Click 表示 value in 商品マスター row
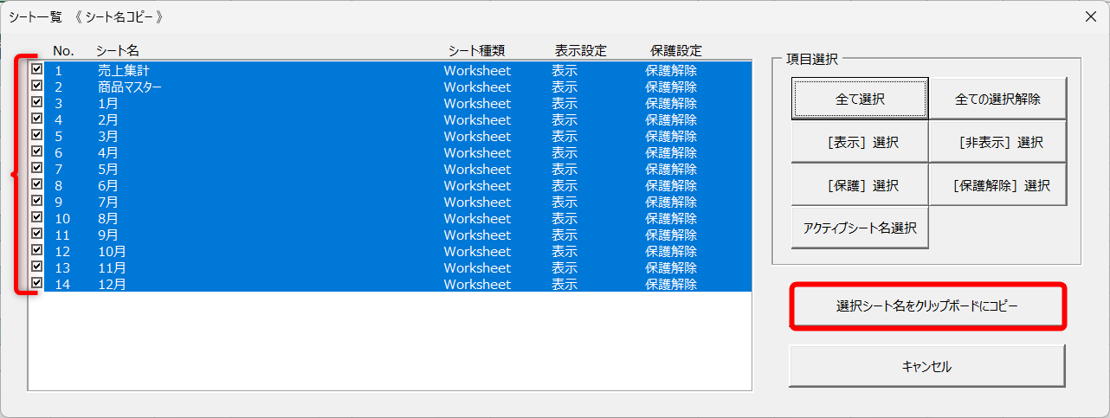Viewport: 1110px width, 418px height. click(565, 87)
